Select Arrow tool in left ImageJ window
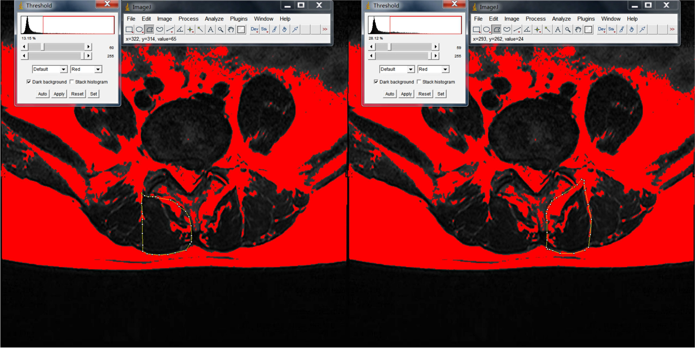Viewport: 695px width, 348px height. coord(295,30)
